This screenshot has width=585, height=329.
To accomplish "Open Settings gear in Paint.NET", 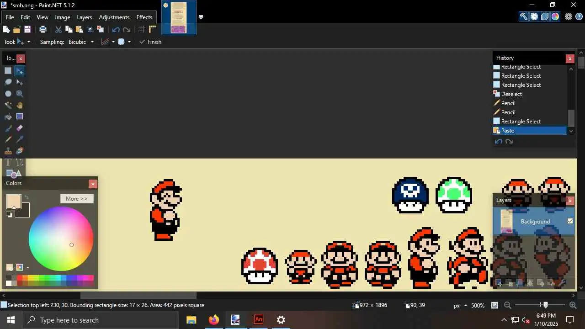I will pyautogui.click(x=569, y=16).
